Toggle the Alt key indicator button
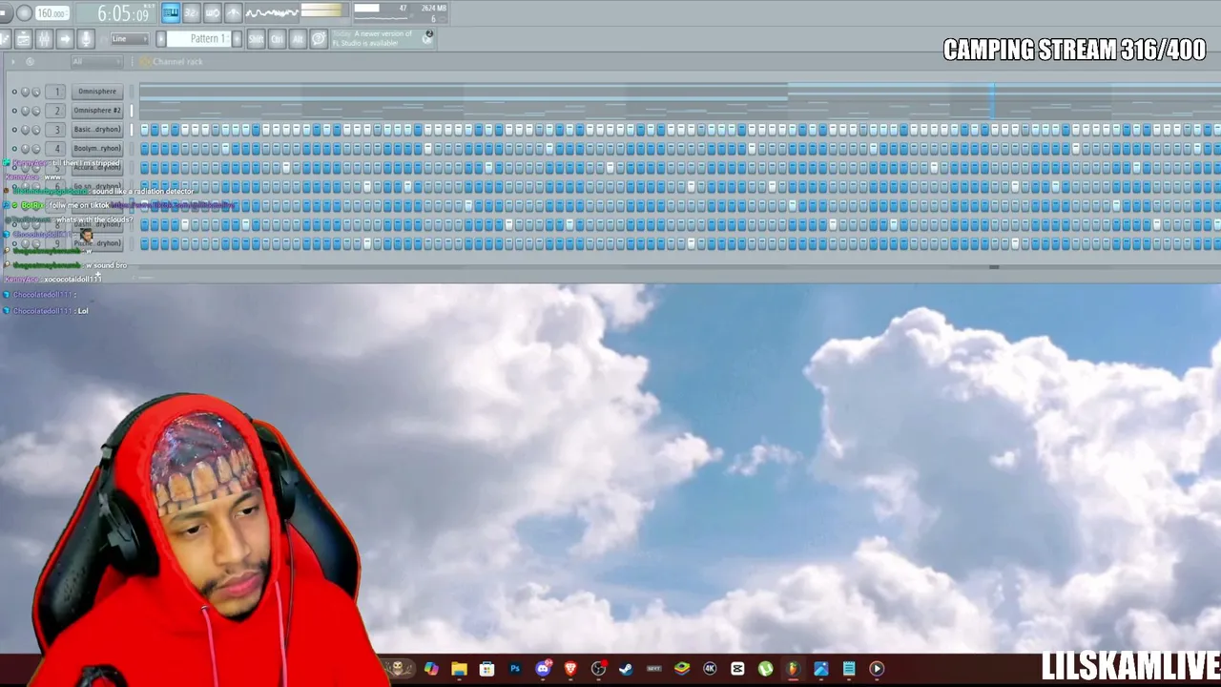The width and height of the screenshot is (1221, 687). click(x=298, y=39)
